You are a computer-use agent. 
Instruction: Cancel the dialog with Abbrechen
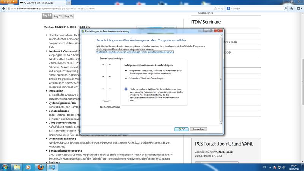pyautogui.click(x=198, y=129)
